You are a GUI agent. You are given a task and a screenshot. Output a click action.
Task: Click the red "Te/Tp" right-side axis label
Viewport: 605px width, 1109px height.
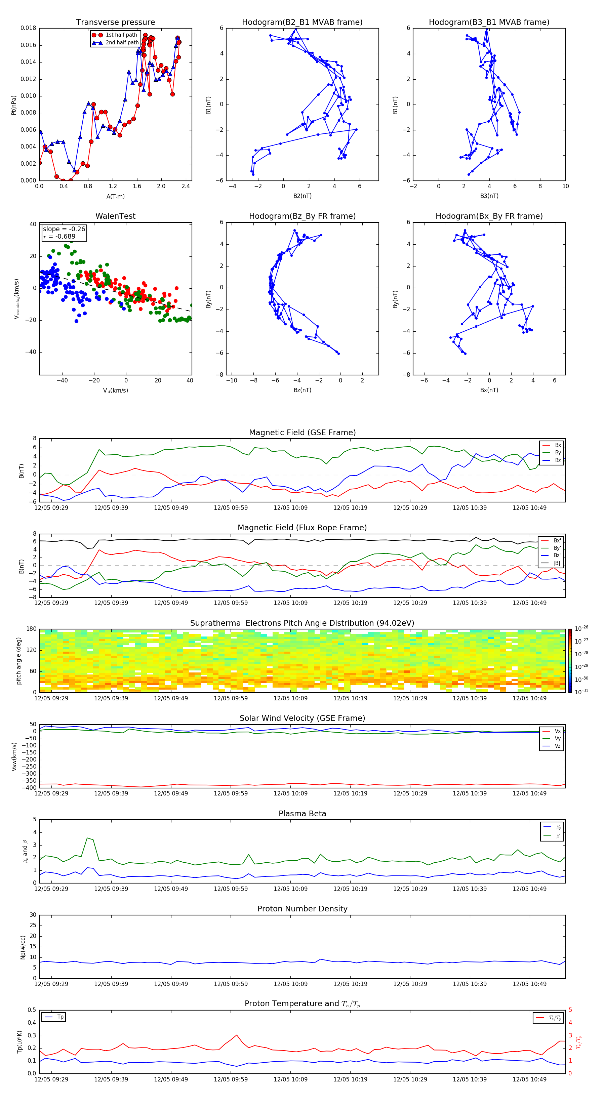coord(579,1042)
